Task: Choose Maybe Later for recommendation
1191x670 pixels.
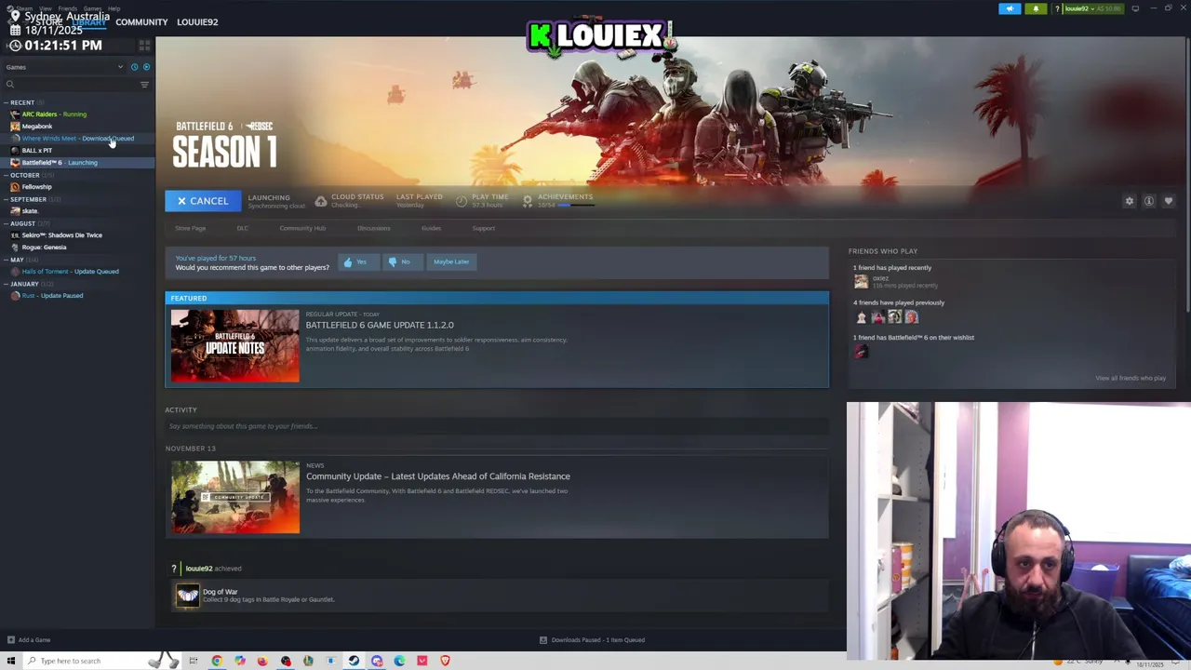Action: point(451,262)
